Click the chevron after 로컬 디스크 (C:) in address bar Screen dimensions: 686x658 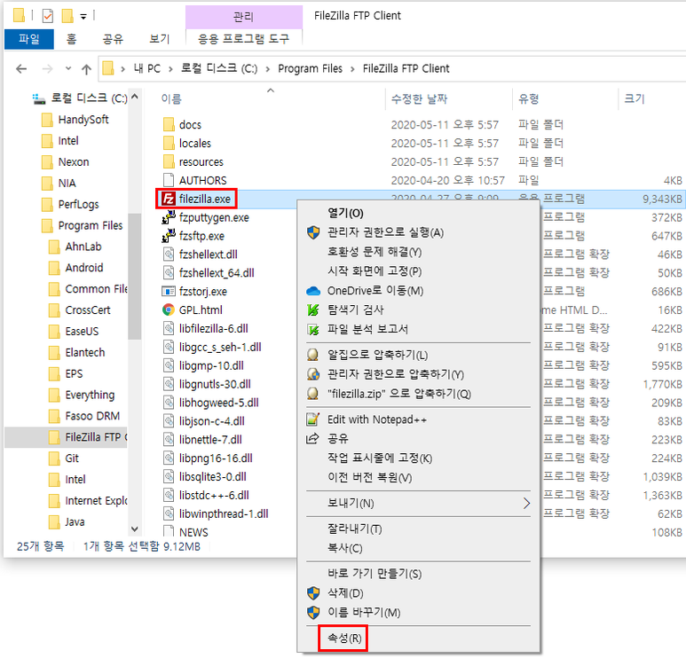(x=267, y=69)
